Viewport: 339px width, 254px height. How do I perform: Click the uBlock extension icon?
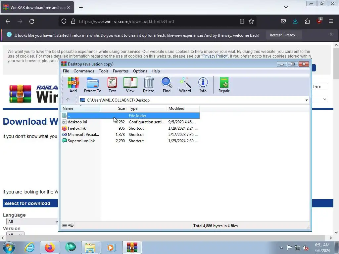click(319, 21)
